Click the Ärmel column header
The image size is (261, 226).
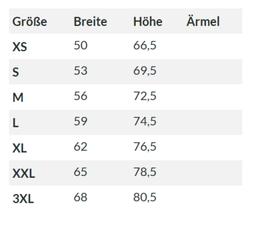pyautogui.click(x=203, y=22)
